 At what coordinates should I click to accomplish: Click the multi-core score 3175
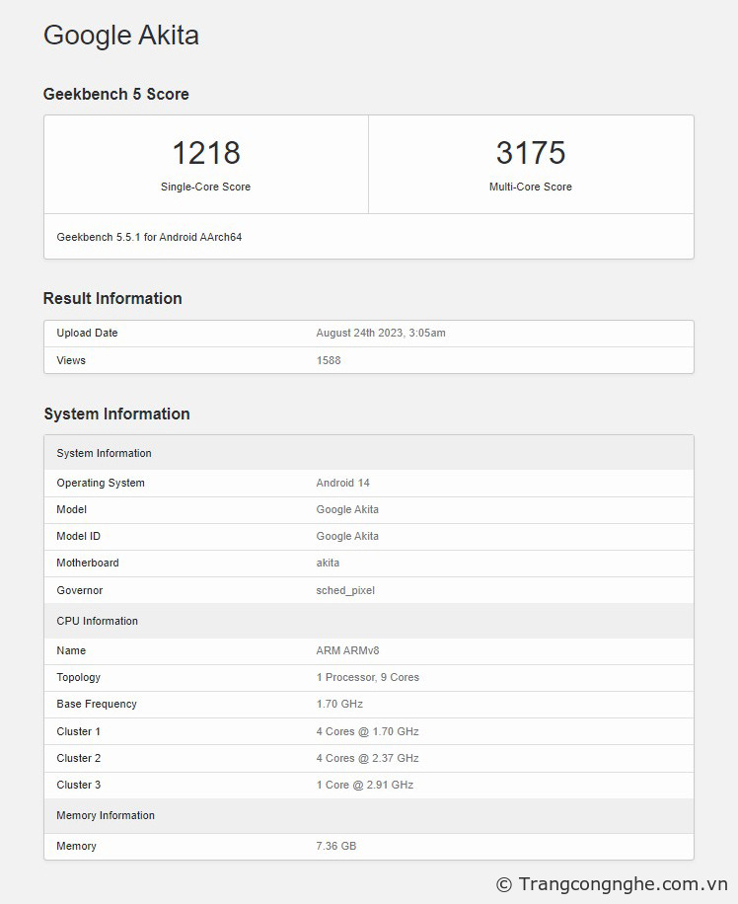tap(530, 153)
